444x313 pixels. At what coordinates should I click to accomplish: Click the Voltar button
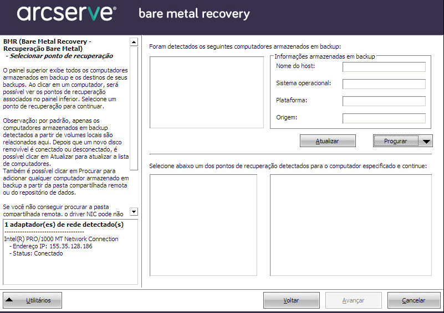click(292, 300)
